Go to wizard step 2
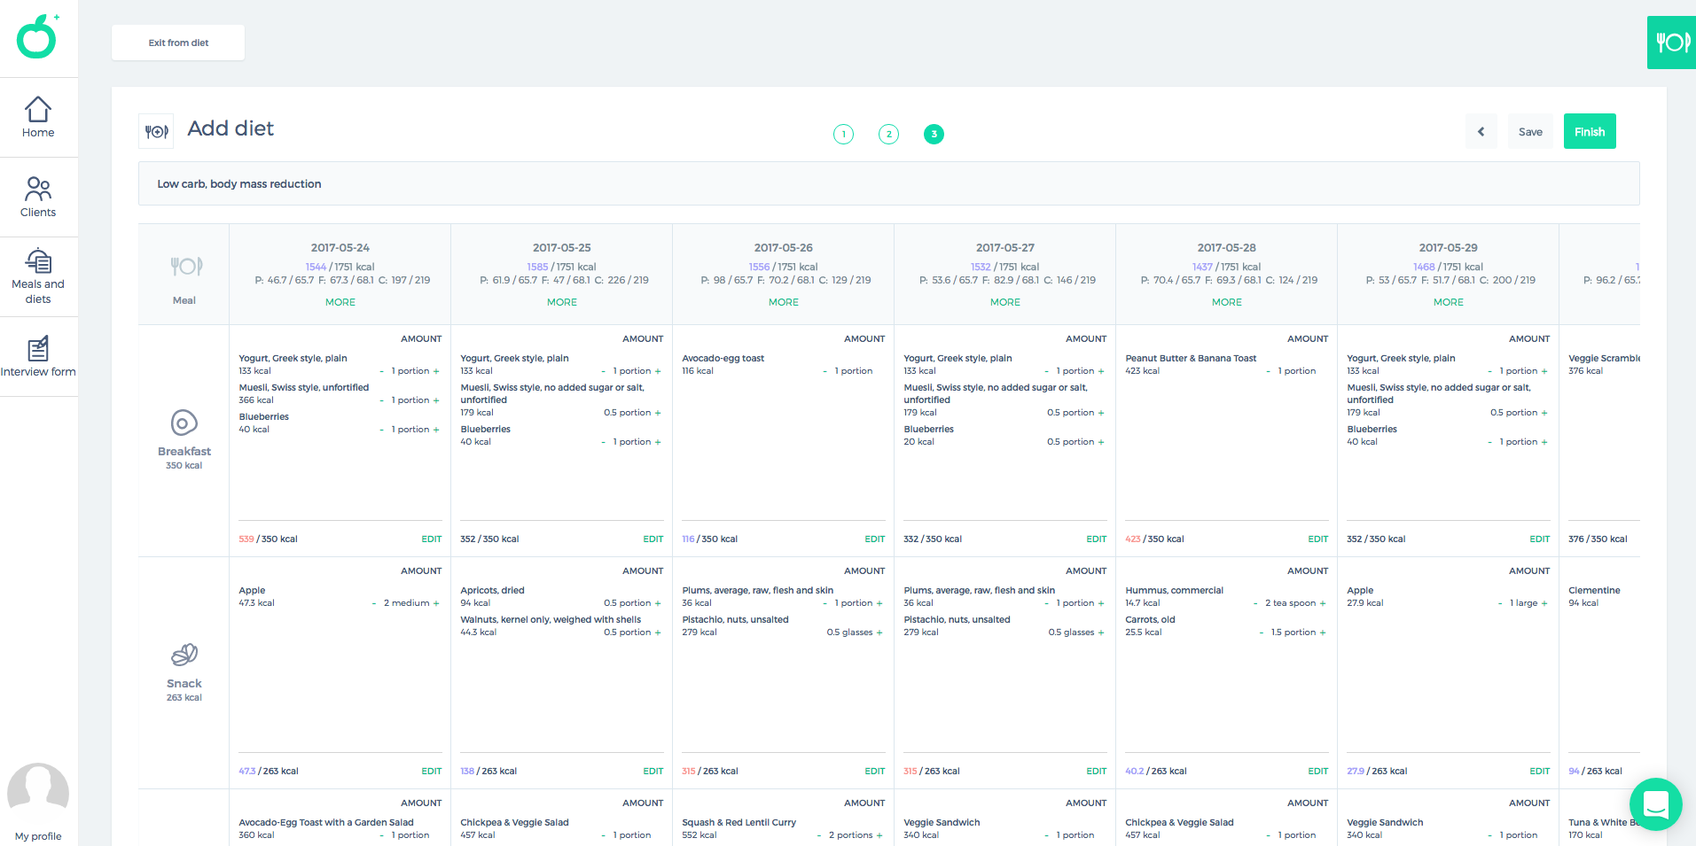This screenshot has height=846, width=1696. 888,134
